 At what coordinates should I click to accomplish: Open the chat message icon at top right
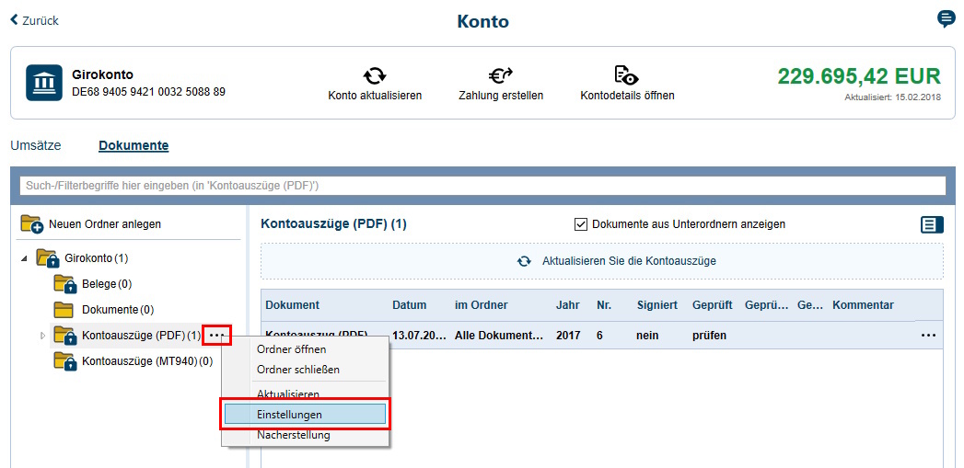pos(946,19)
